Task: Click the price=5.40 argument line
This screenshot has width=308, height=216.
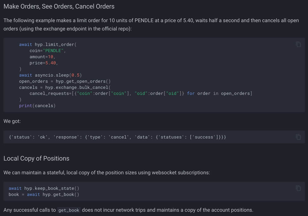Action: pyautogui.click(x=43, y=63)
